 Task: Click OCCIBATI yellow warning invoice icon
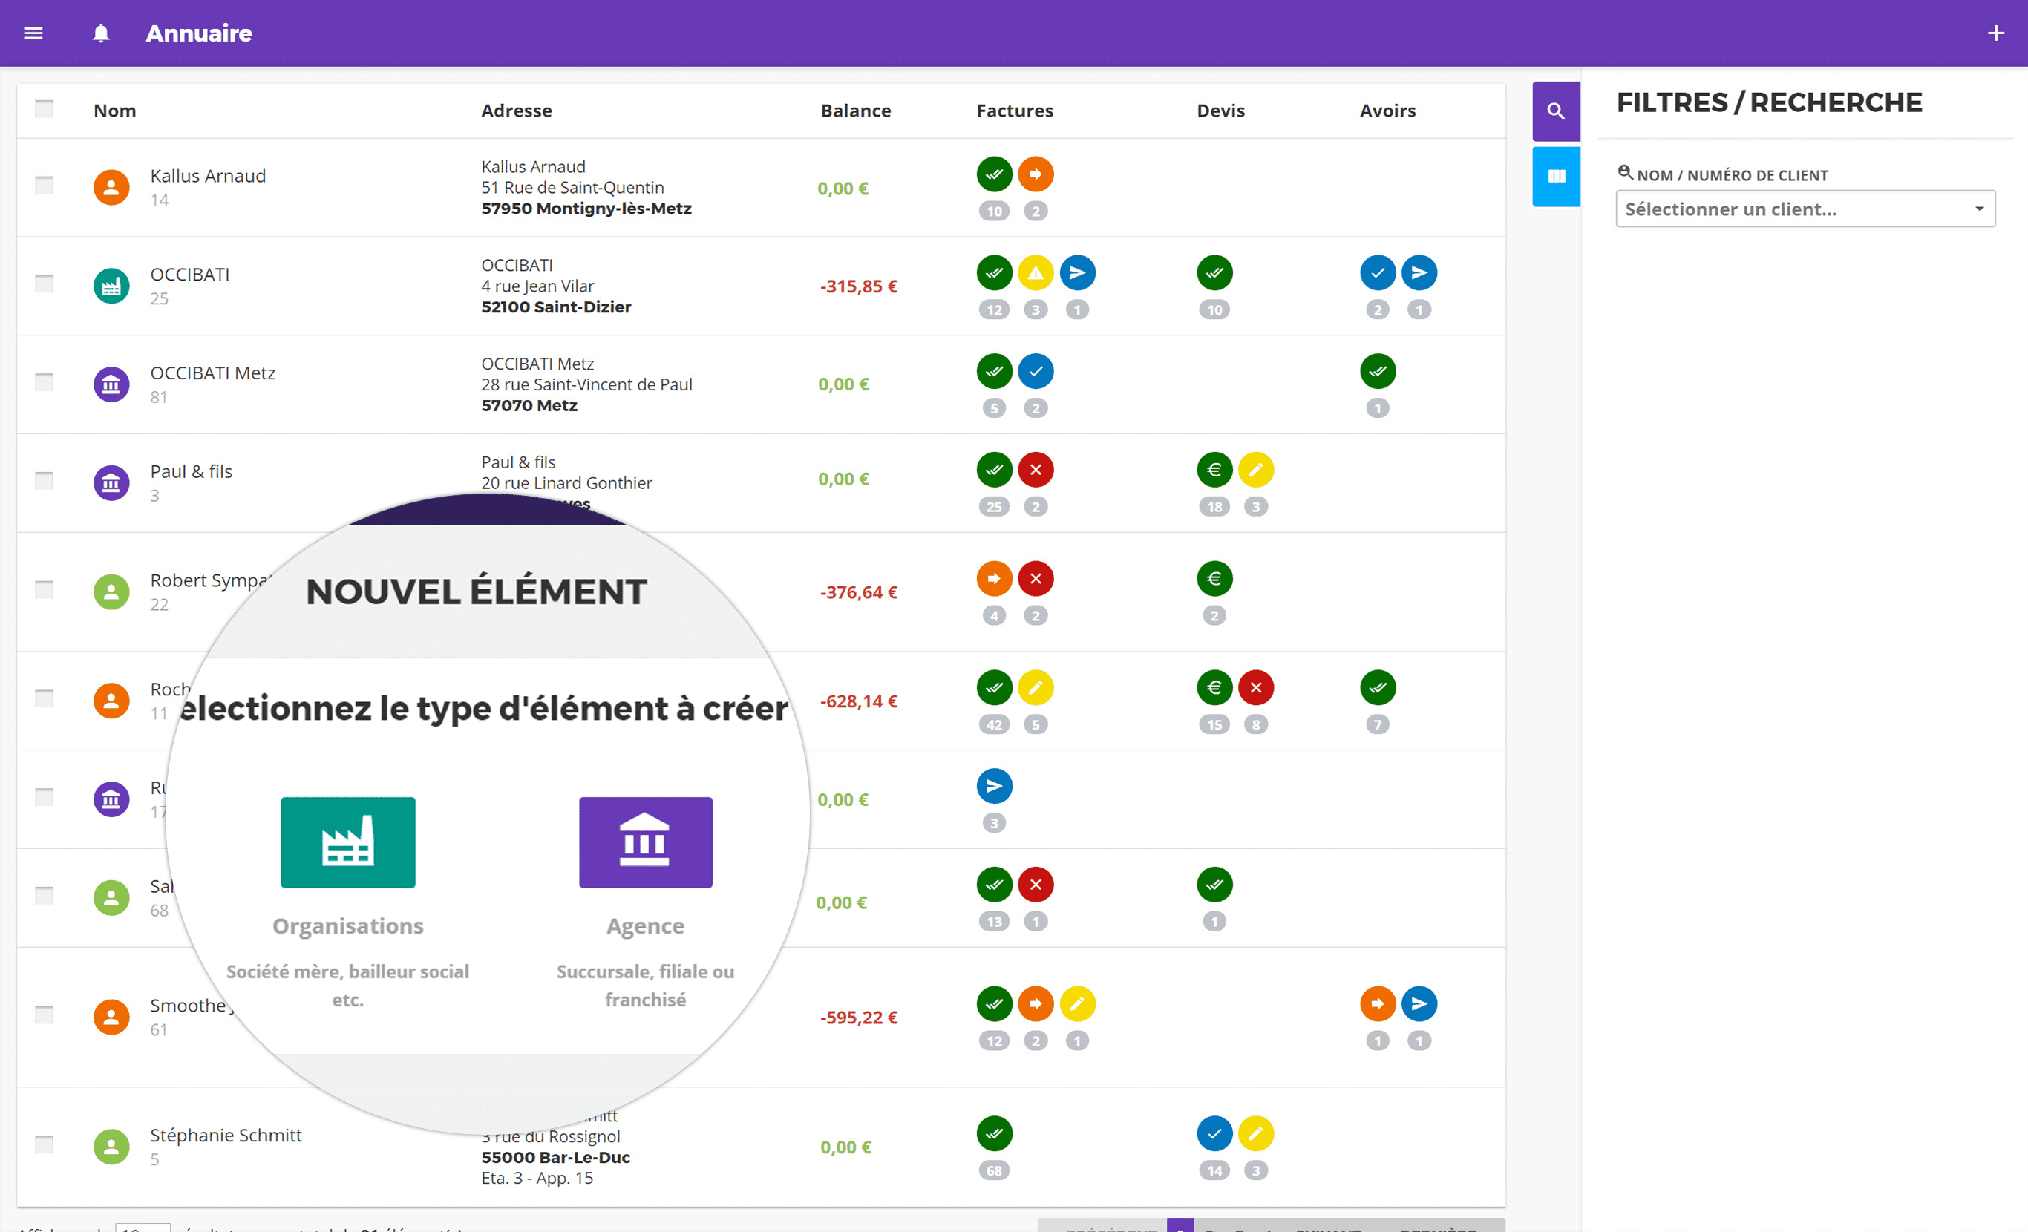tap(1036, 272)
